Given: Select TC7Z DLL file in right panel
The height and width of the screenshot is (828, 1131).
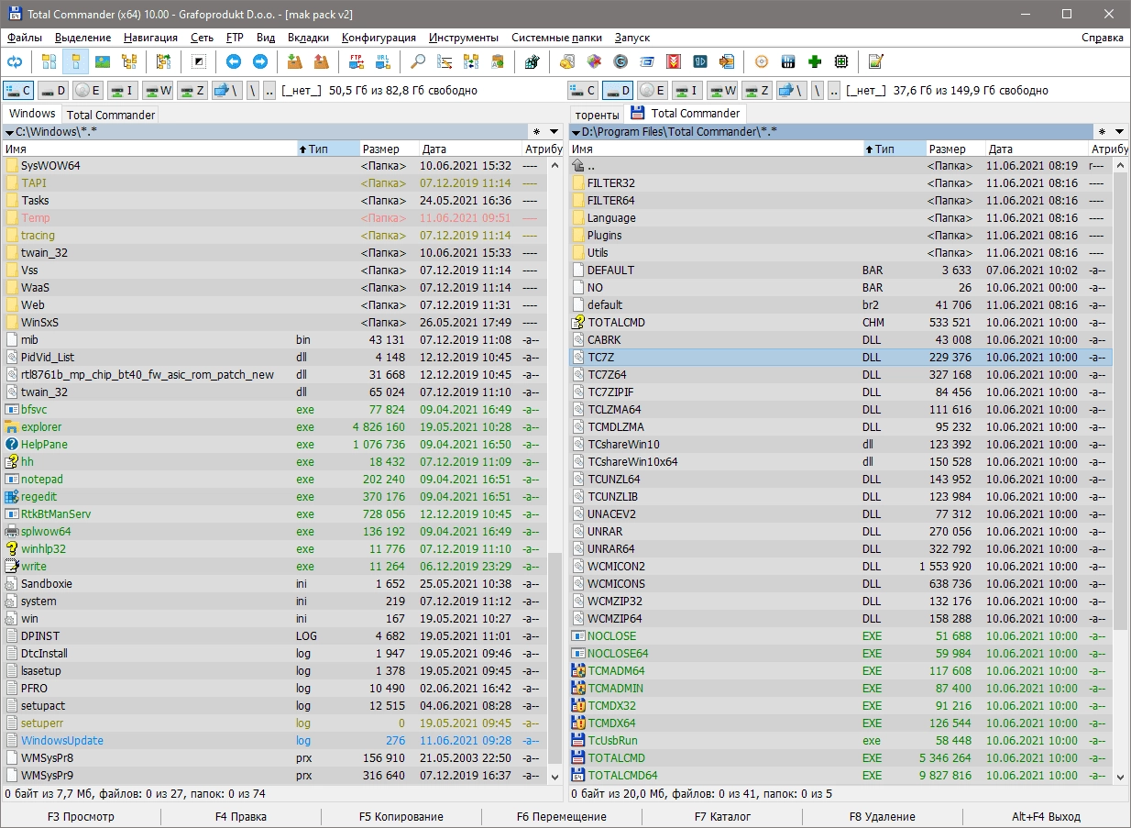Looking at the screenshot, I should coord(840,357).
